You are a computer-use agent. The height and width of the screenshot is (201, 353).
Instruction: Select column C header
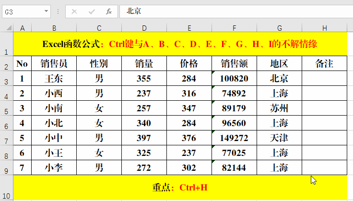[x=99, y=28]
